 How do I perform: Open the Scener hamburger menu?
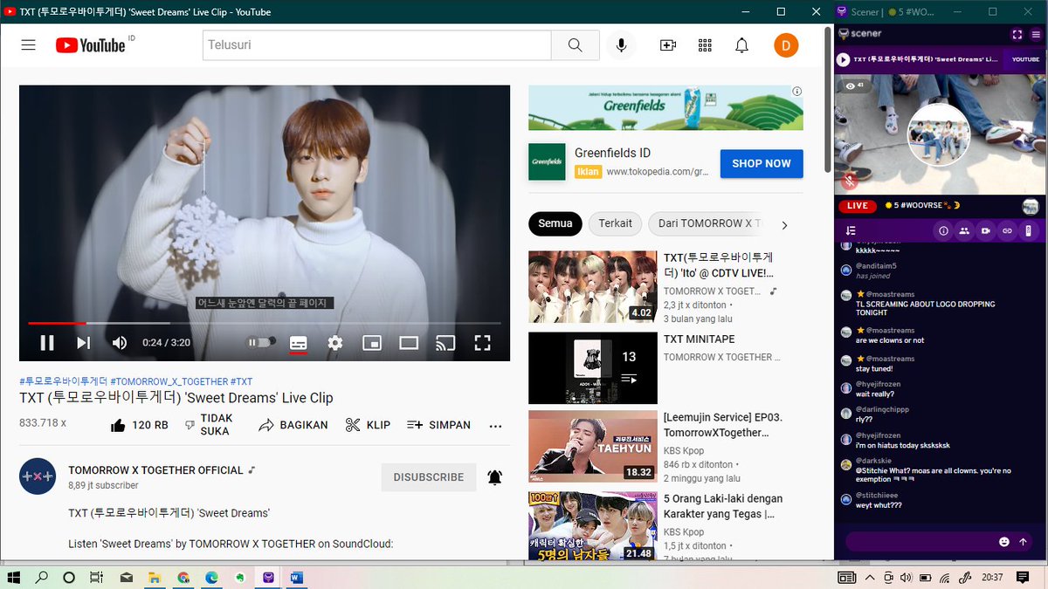pyautogui.click(x=1036, y=34)
